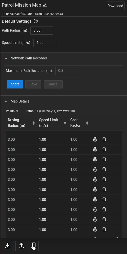Click the download arrow icon in the bottom toolbar
The image size is (127, 254).
[8, 246]
